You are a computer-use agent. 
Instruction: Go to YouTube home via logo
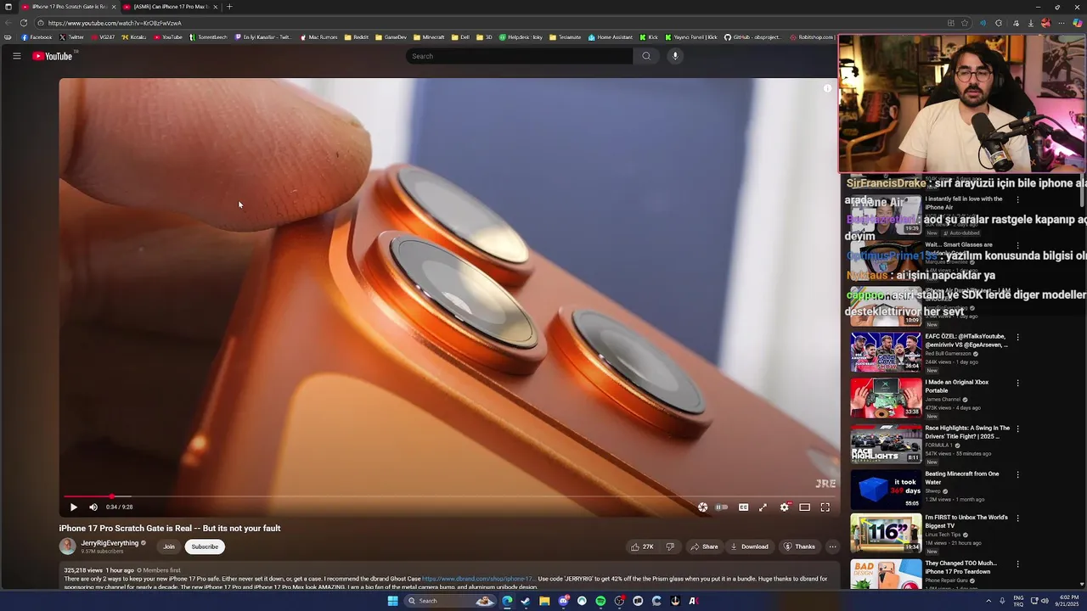54,56
